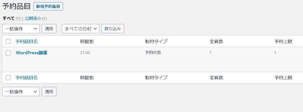
Task: Click the 定員数 column header
Action: click(x=216, y=41)
